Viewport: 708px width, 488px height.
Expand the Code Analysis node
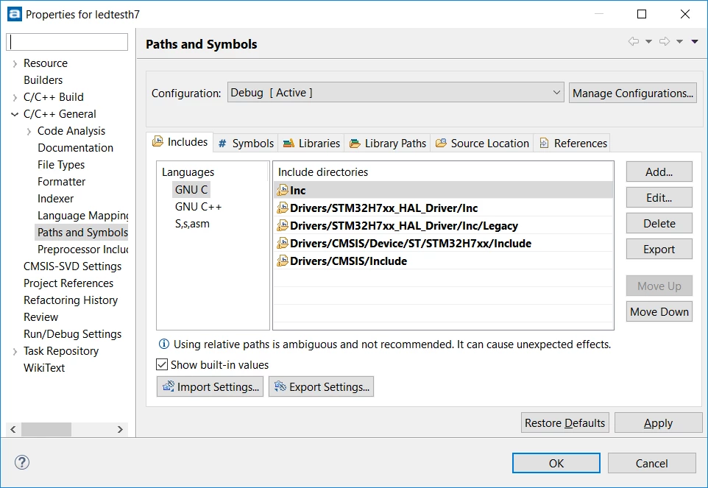coord(29,131)
